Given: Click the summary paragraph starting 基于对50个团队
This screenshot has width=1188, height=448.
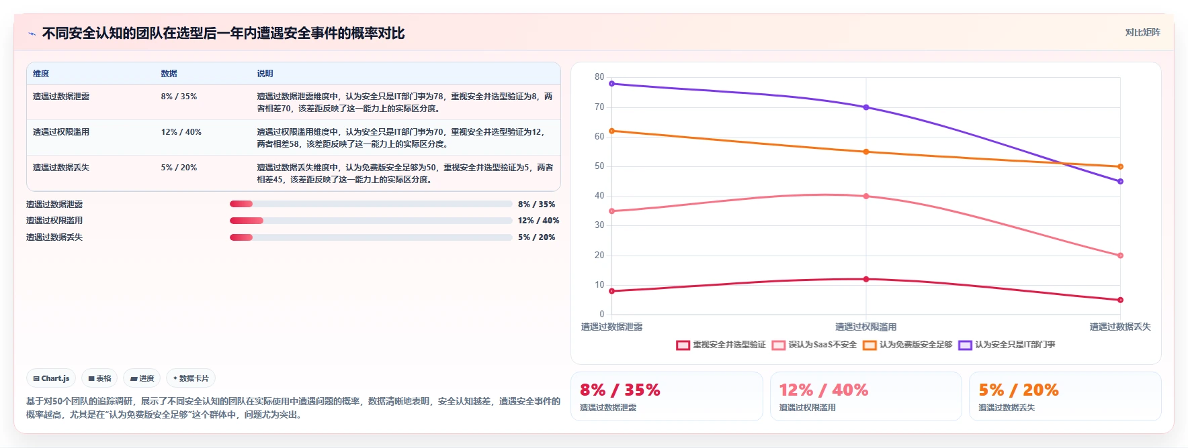Looking at the screenshot, I should [x=293, y=408].
